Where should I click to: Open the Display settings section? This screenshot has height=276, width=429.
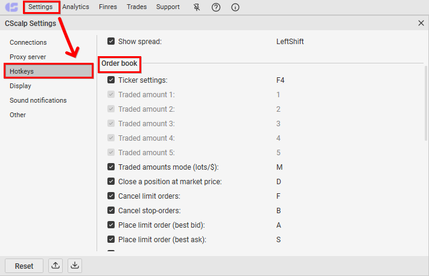[x=21, y=86]
